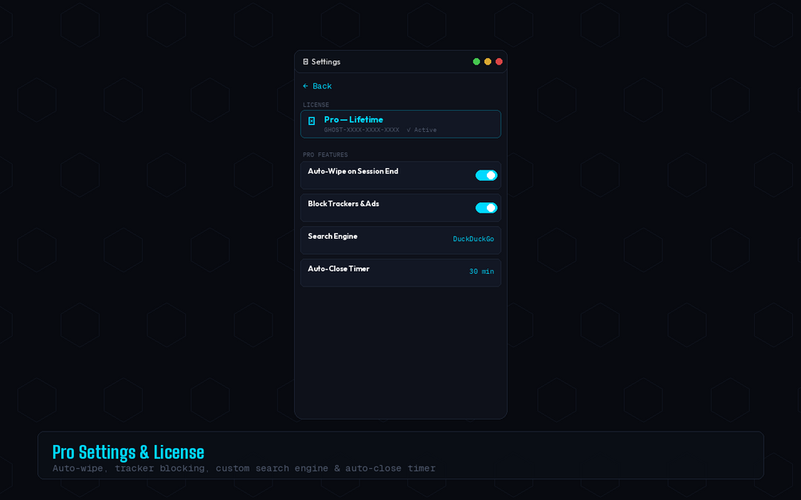
Task: Click the Pro Settings & License caption heading
Action: (x=128, y=452)
